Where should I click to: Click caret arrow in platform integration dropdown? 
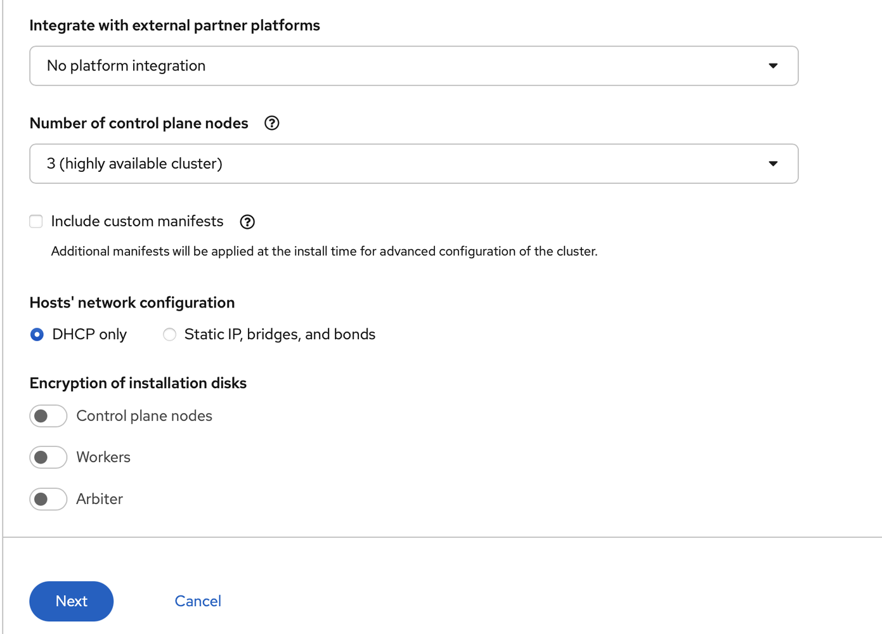coord(773,66)
